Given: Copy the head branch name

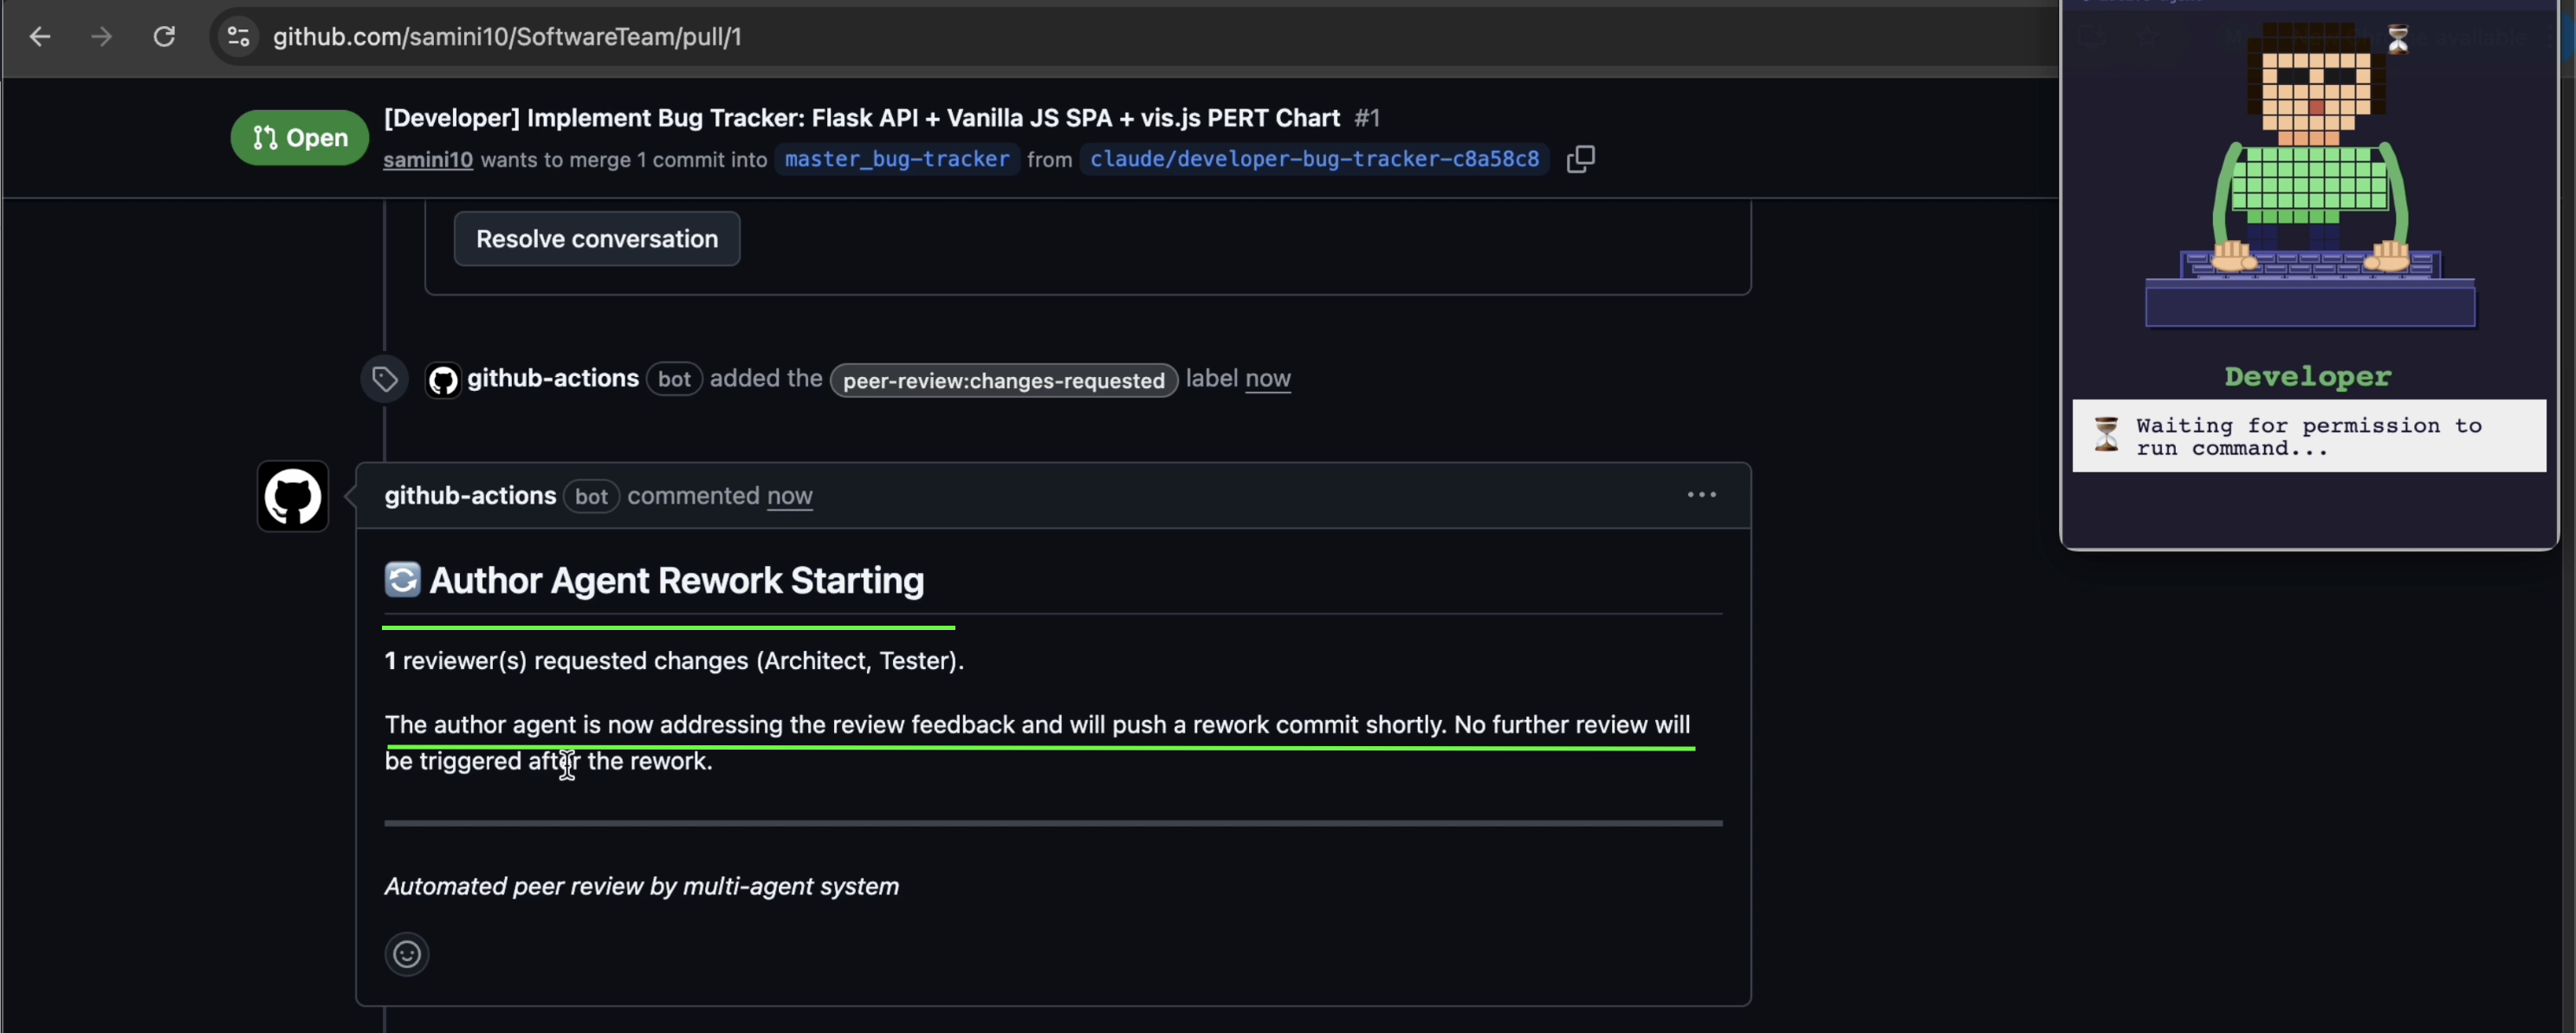Looking at the screenshot, I should click(1580, 159).
